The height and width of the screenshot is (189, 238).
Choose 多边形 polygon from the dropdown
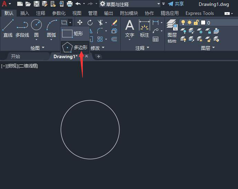[x=75, y=47]
